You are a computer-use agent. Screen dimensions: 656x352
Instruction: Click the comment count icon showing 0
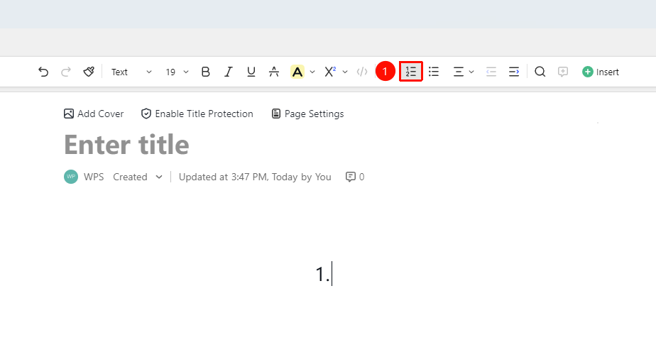click(355, 177)
